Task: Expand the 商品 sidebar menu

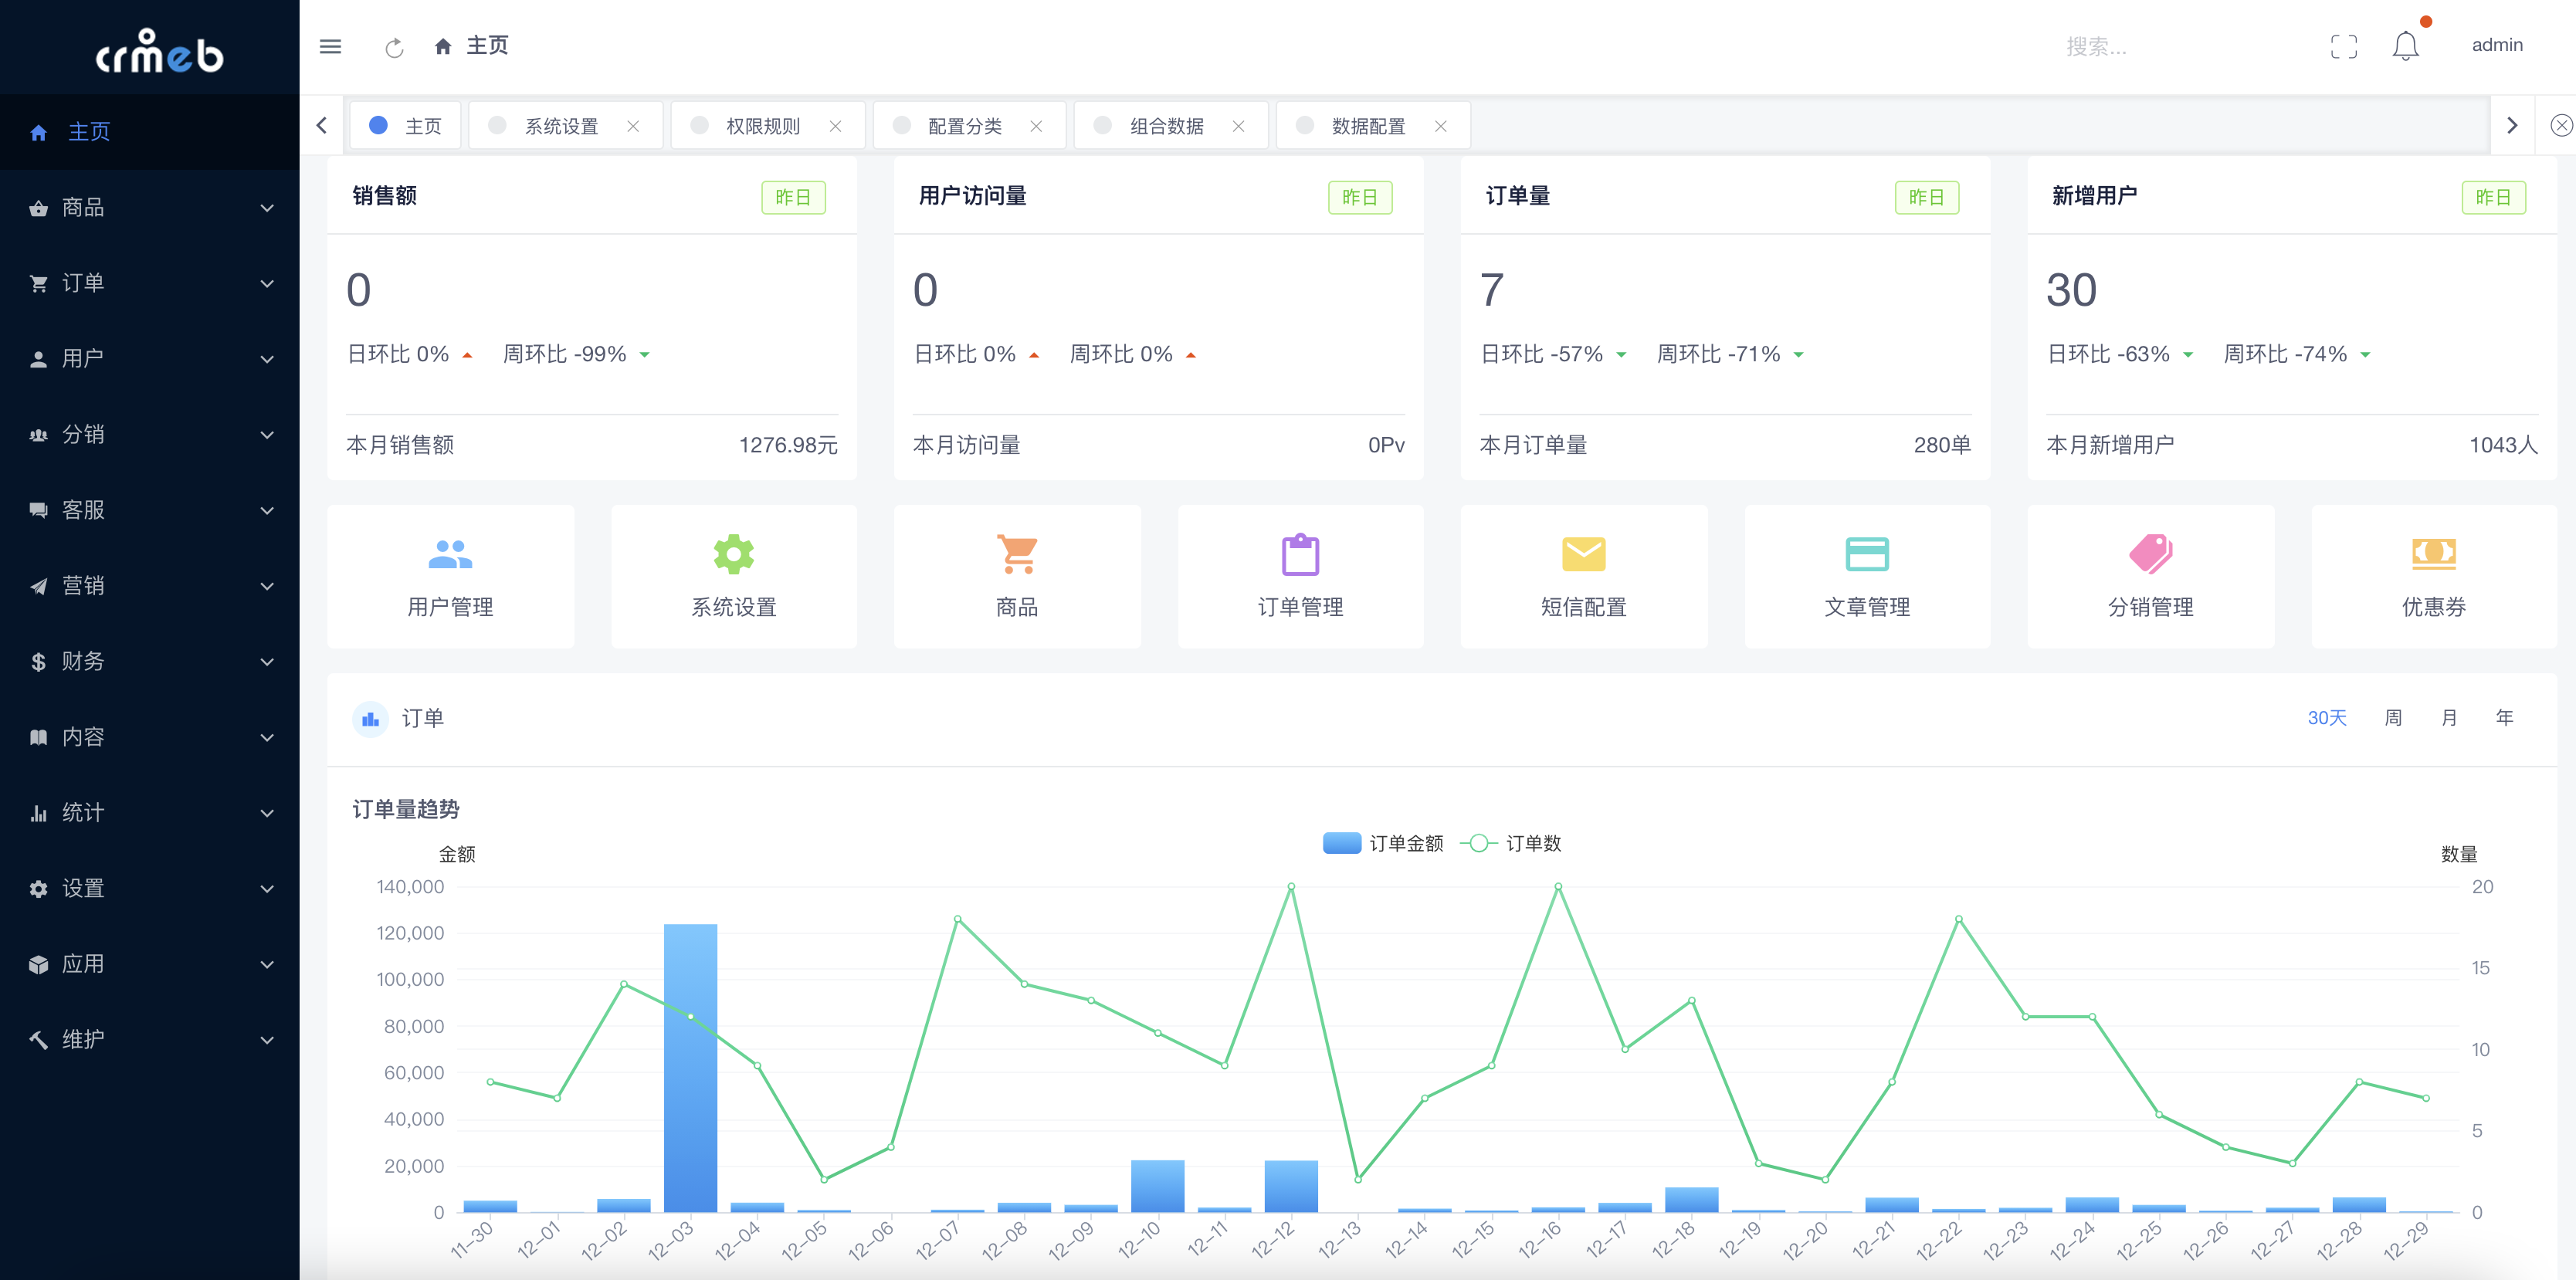Action: pyautogui.click(x=150, y=208)
